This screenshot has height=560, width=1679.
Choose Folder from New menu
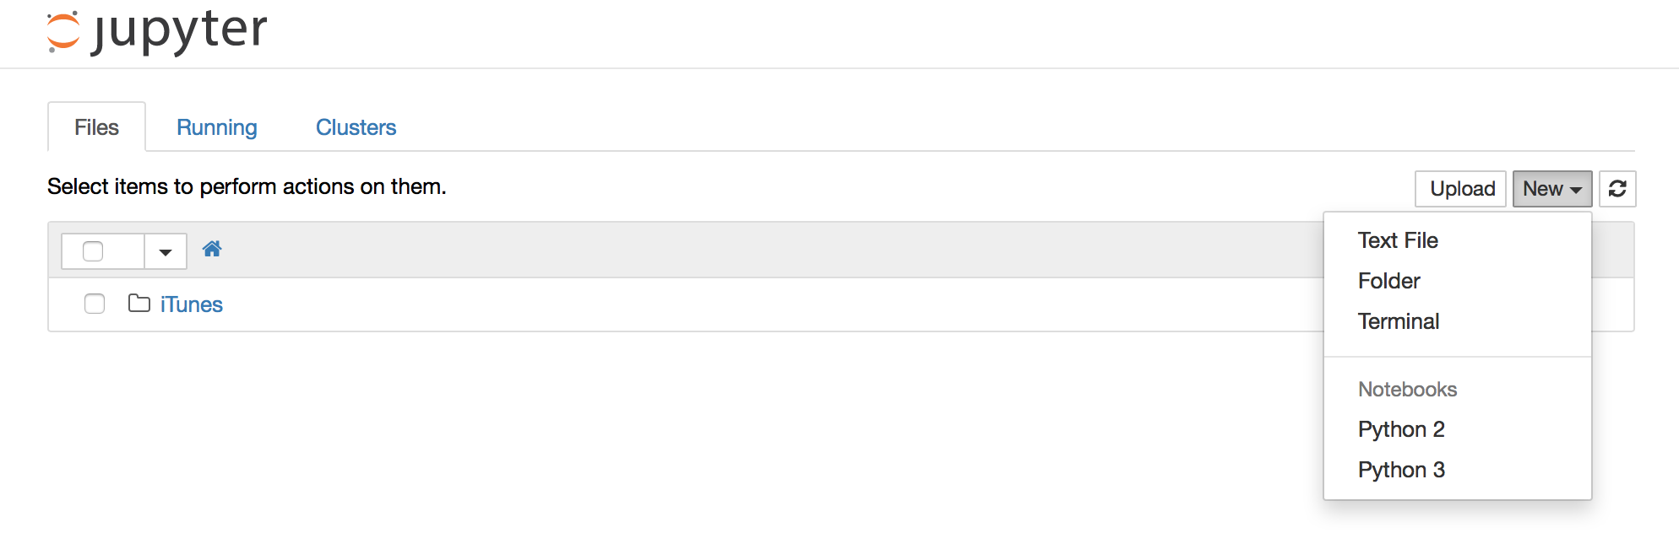[x=1389, y=281]
